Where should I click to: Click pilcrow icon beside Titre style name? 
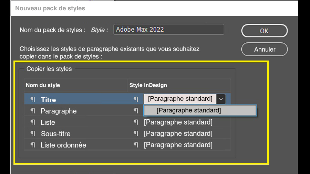[33, 99]
